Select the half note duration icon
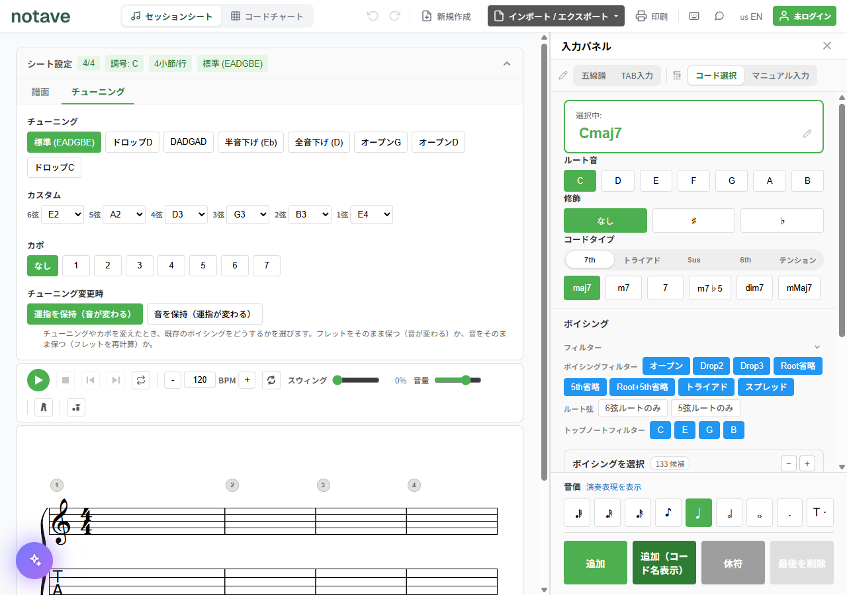 729,512
